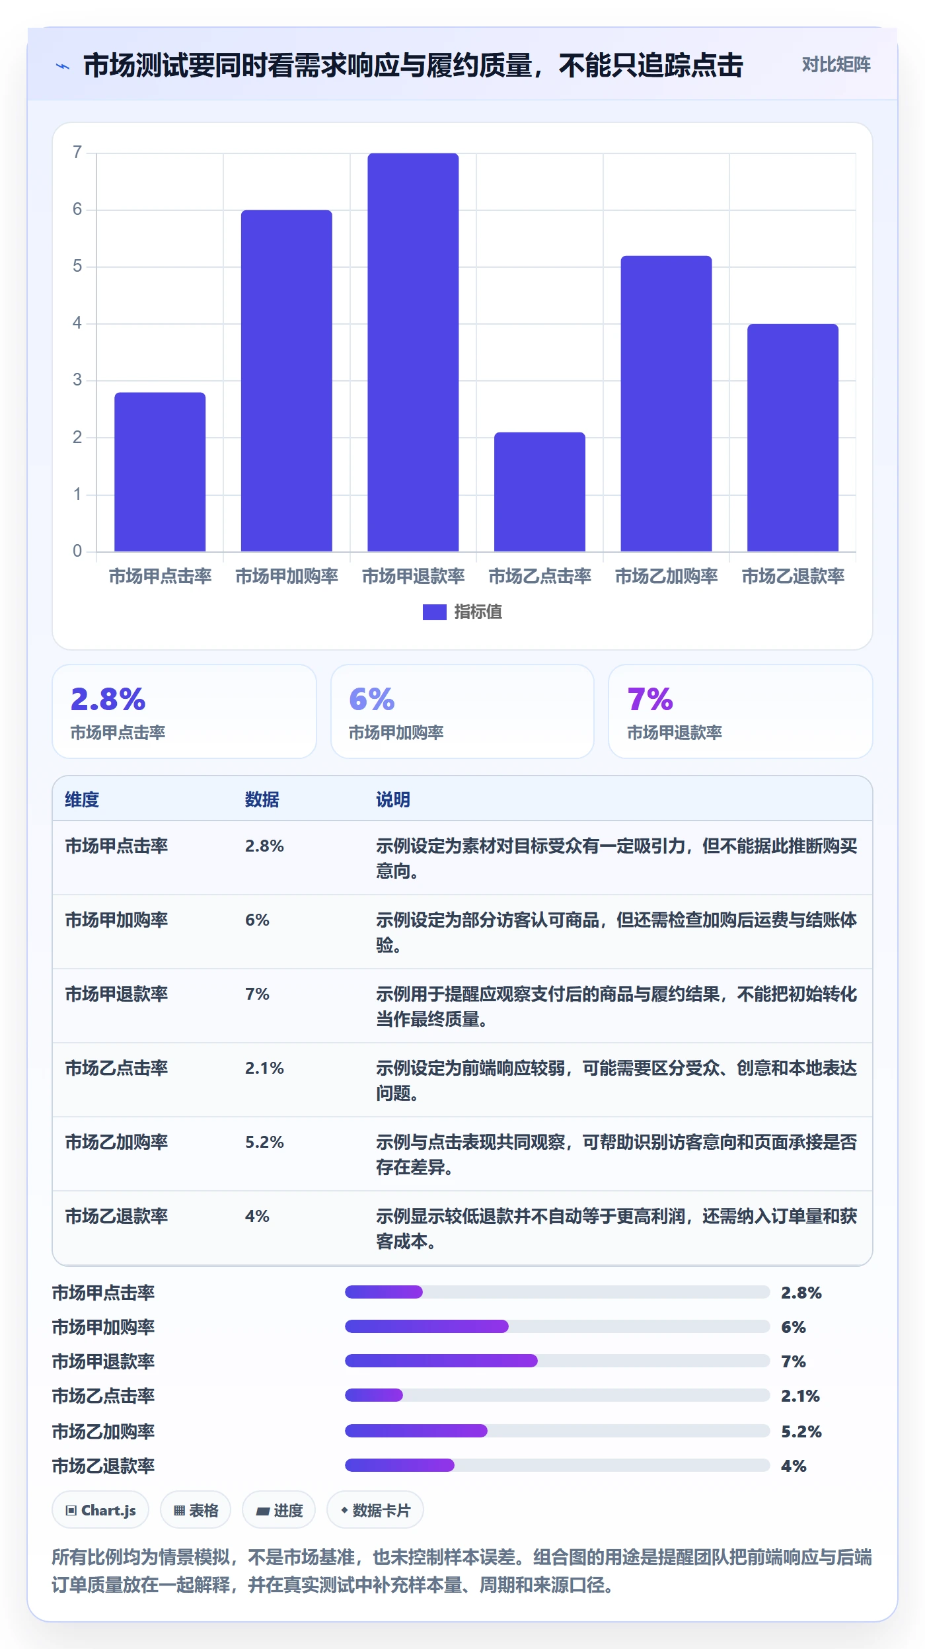The width and height of the screenshot is (925, 1649).
Task: Toggle the 指标值 legend swatch in the chart
Action: tap(435, 612)
